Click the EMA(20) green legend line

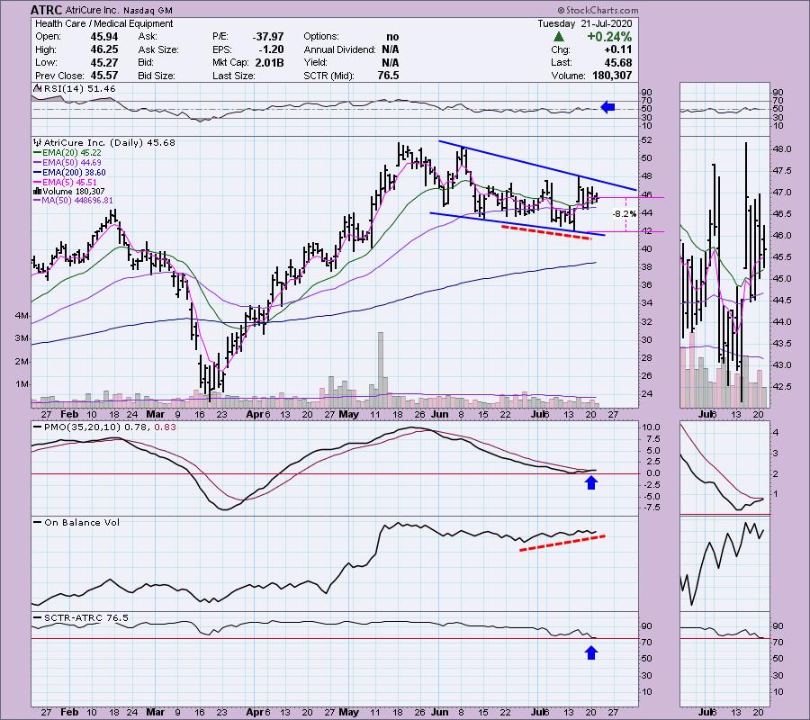pyautogui.click(x=37, y=153)
